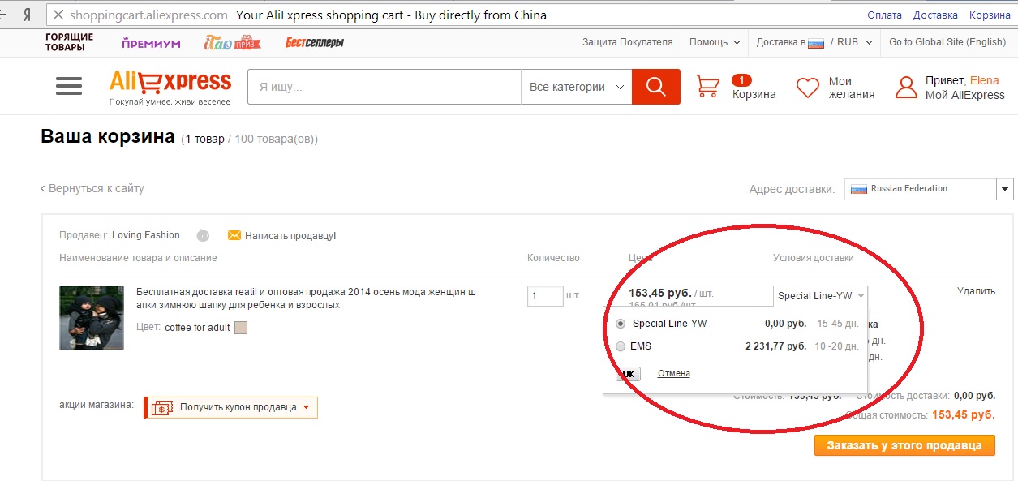The image size is (1018, 481).
Task: Click the product thumbnail image
Action: (x=92, y=317)
